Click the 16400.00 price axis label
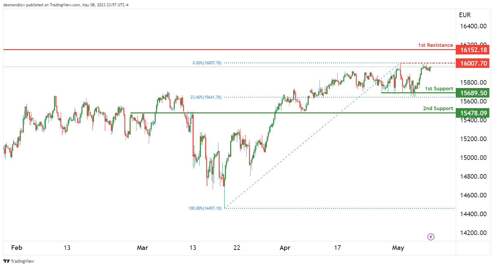This screenshot has width=494, height=267. tap(474, 26)
